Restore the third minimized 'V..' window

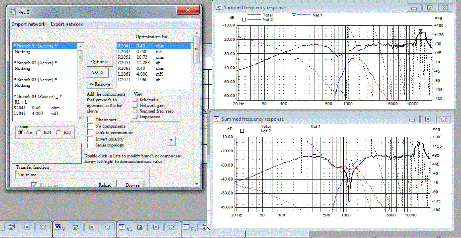coord(140,227)
